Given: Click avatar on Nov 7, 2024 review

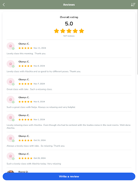Looking at the screenshot, I should [x=10, y=82].
